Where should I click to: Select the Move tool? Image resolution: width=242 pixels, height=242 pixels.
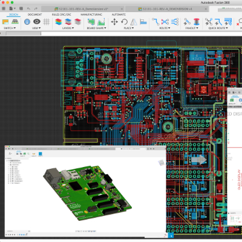114,22
